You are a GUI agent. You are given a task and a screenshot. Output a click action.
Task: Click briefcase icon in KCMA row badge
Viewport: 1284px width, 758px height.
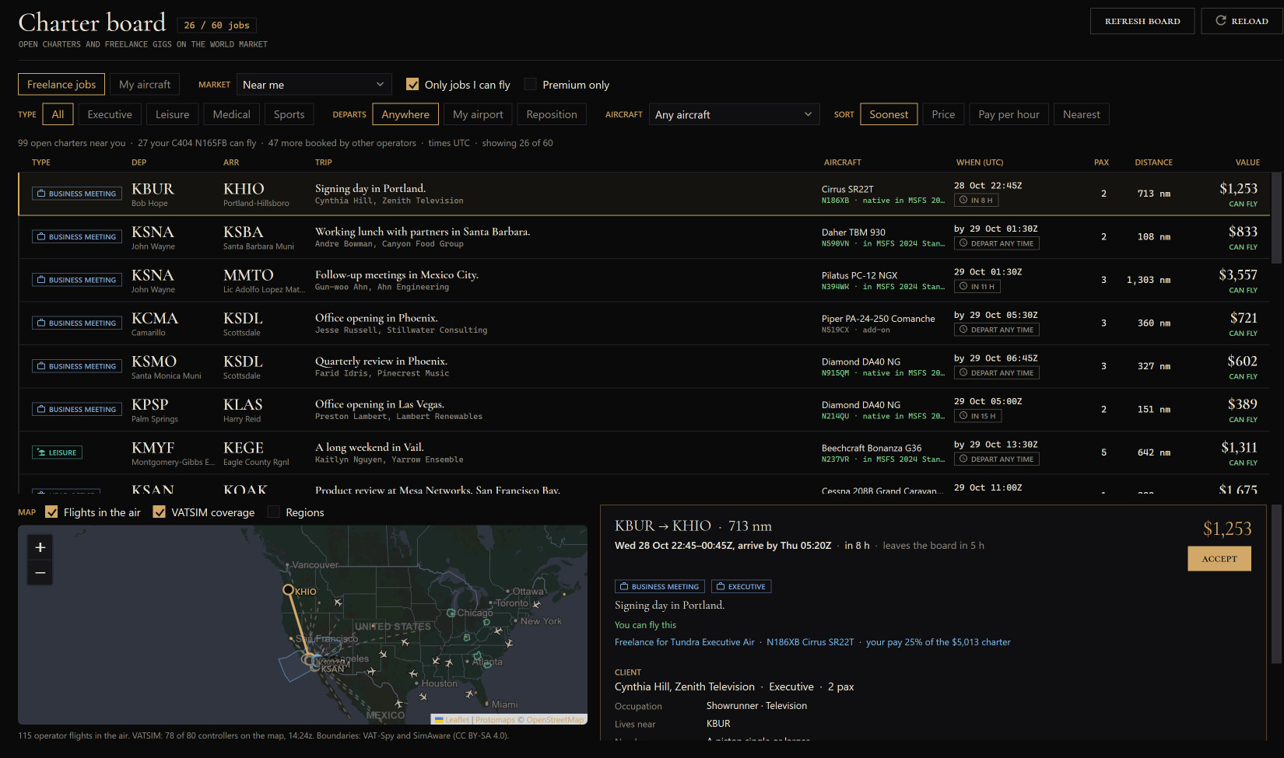pos(41,323)
